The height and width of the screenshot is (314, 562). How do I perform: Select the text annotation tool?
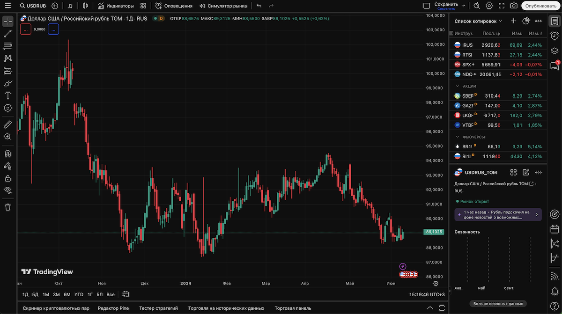coord(7,95)
